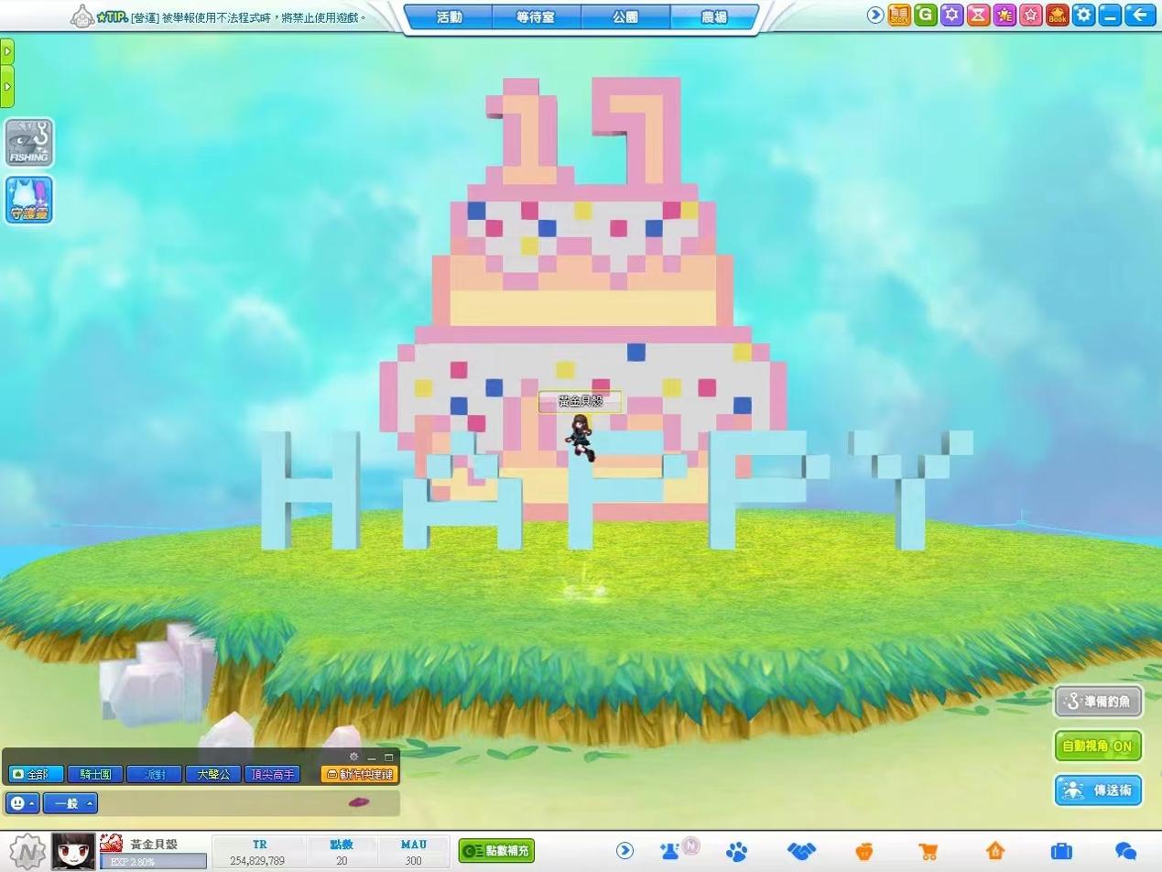
Task: Switch to the 活動 tab
Action: [x=449, y=16]
